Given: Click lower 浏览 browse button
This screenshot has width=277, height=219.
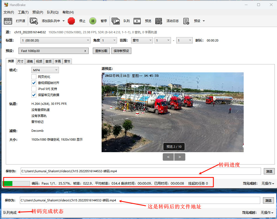Looking at the screenshot, I should click(268, 201).
